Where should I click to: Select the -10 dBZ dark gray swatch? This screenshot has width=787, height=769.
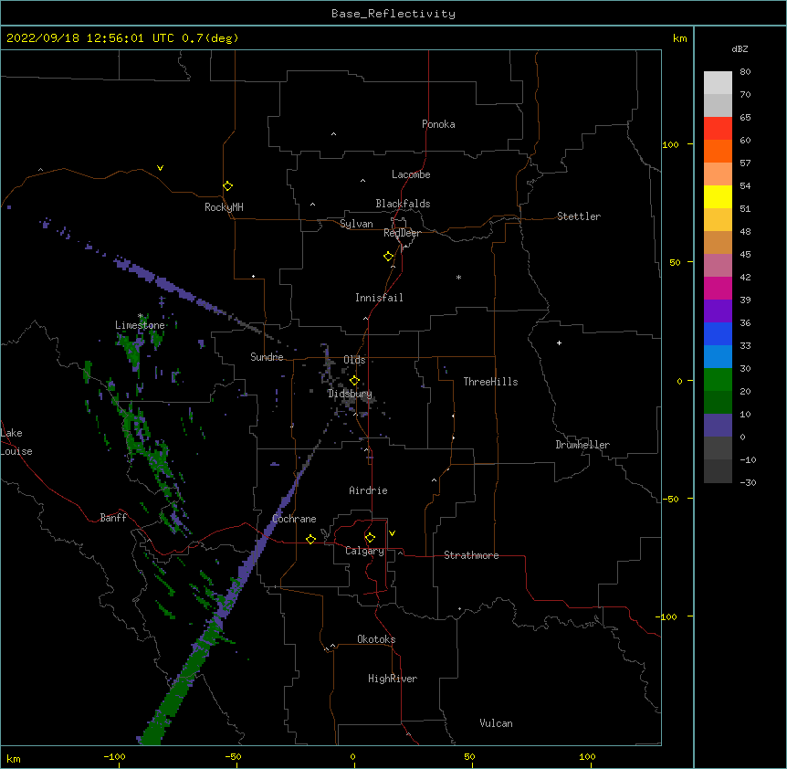718,471
